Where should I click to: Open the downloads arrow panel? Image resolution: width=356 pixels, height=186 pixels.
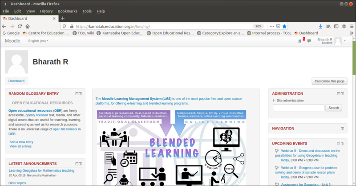click(320, 26)
